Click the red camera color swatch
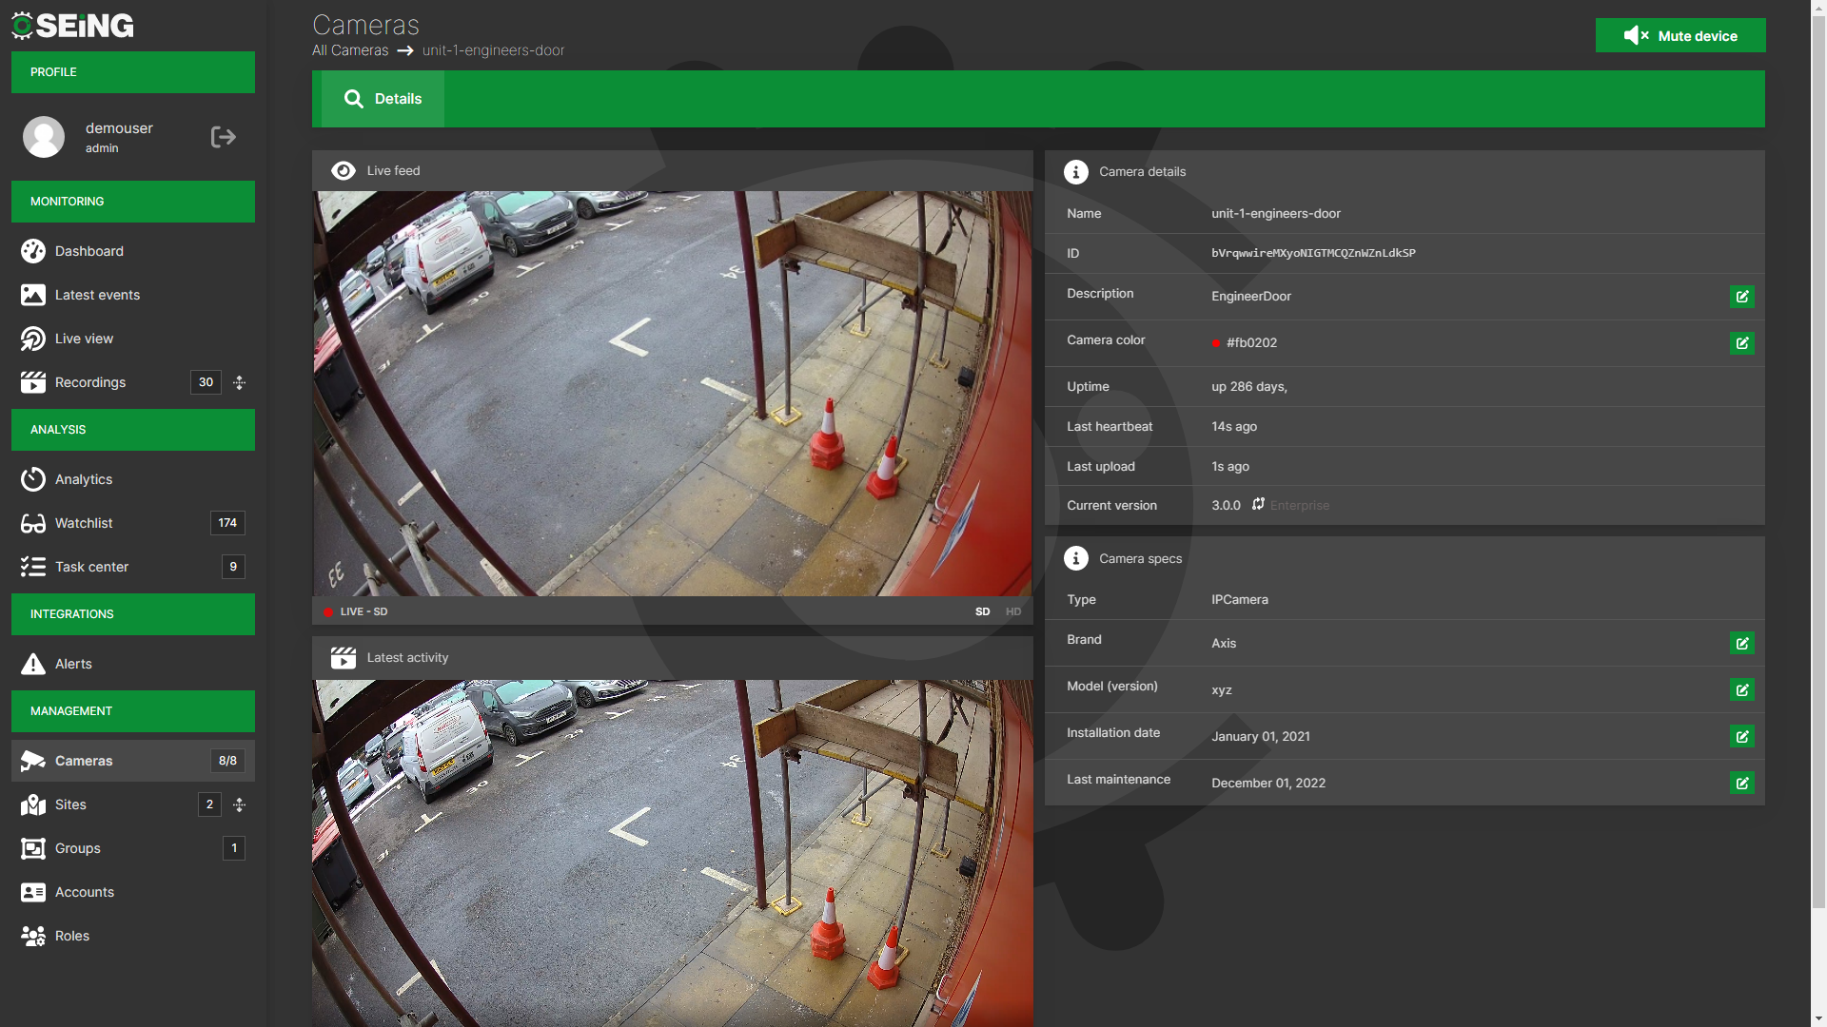 [x=1216, y=343]
